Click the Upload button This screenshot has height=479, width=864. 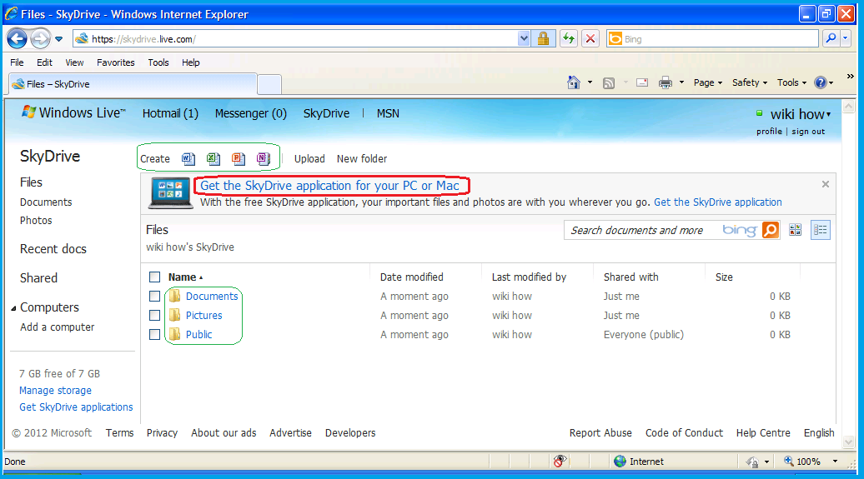(x=309, y=158)
